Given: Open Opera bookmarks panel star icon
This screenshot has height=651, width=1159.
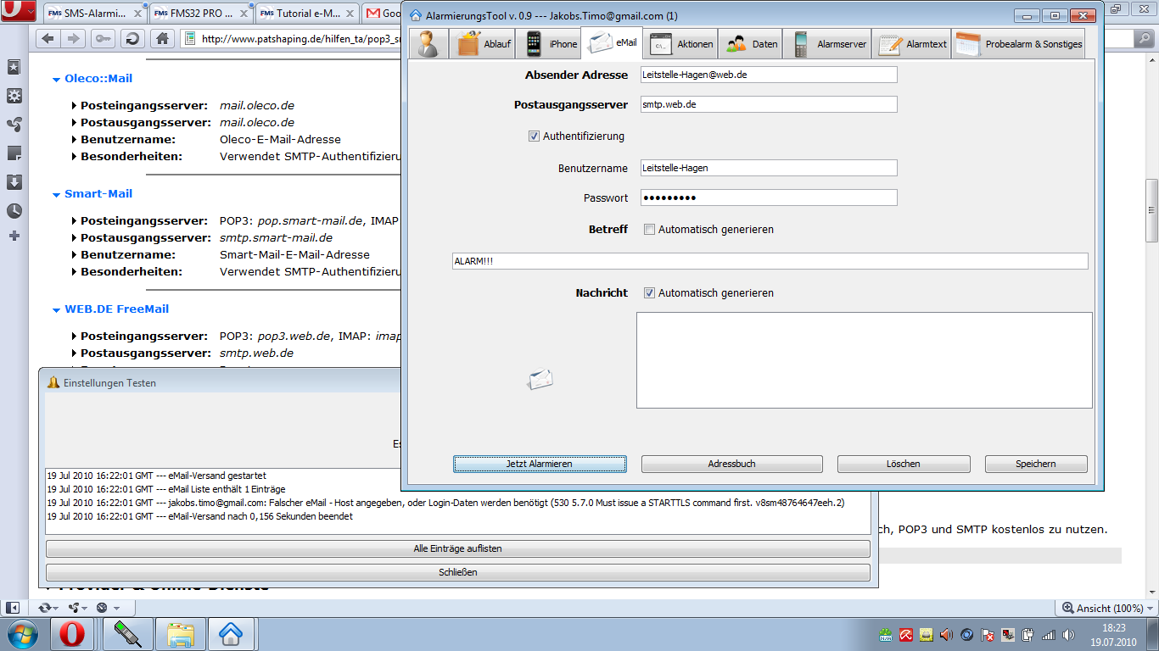Looking at the screenshot, I should (14, 67).
